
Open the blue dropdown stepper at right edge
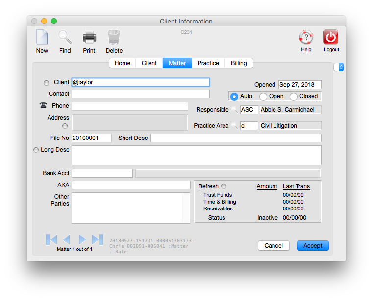coord(339,67)
